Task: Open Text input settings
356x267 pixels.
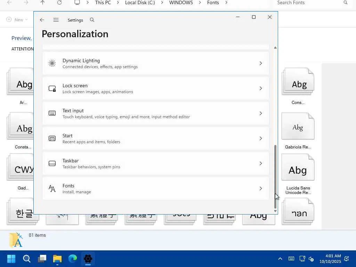Action: coord(155,113)
